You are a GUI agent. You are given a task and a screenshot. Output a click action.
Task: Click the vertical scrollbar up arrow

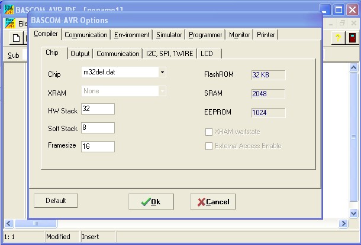tap(353, 68)
